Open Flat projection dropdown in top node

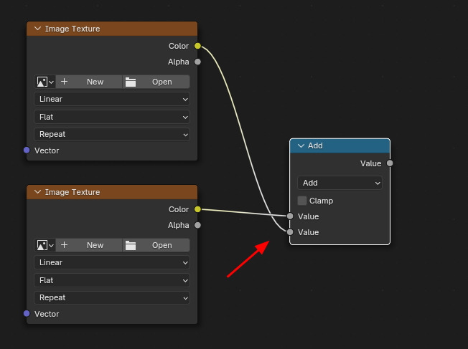coord(112,117)
